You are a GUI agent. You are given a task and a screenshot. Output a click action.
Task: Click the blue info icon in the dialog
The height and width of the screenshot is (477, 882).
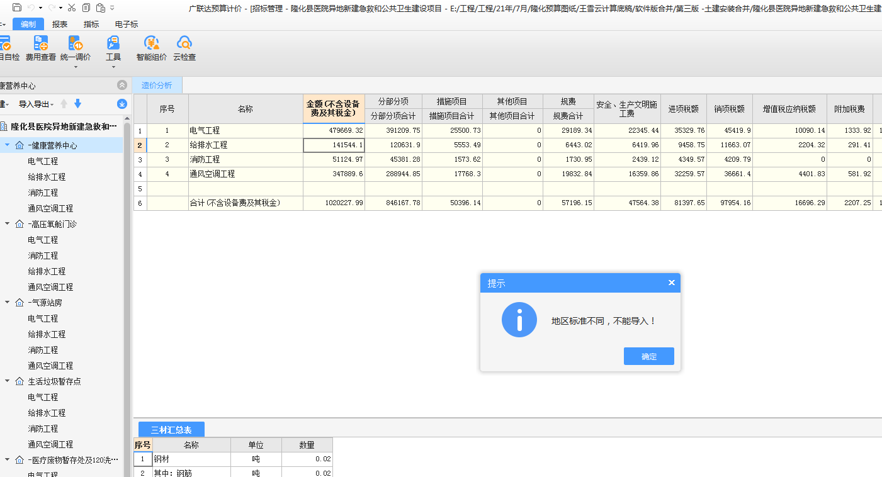(x=519, y=320)
